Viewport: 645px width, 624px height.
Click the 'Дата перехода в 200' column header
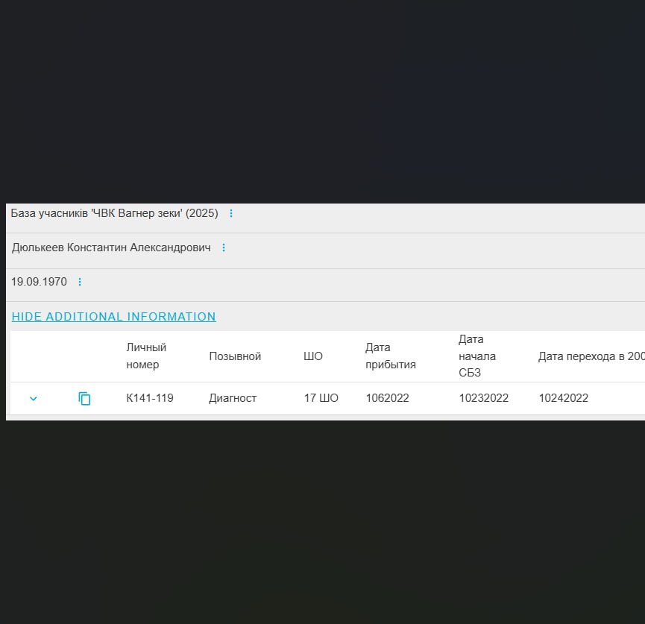591,356
